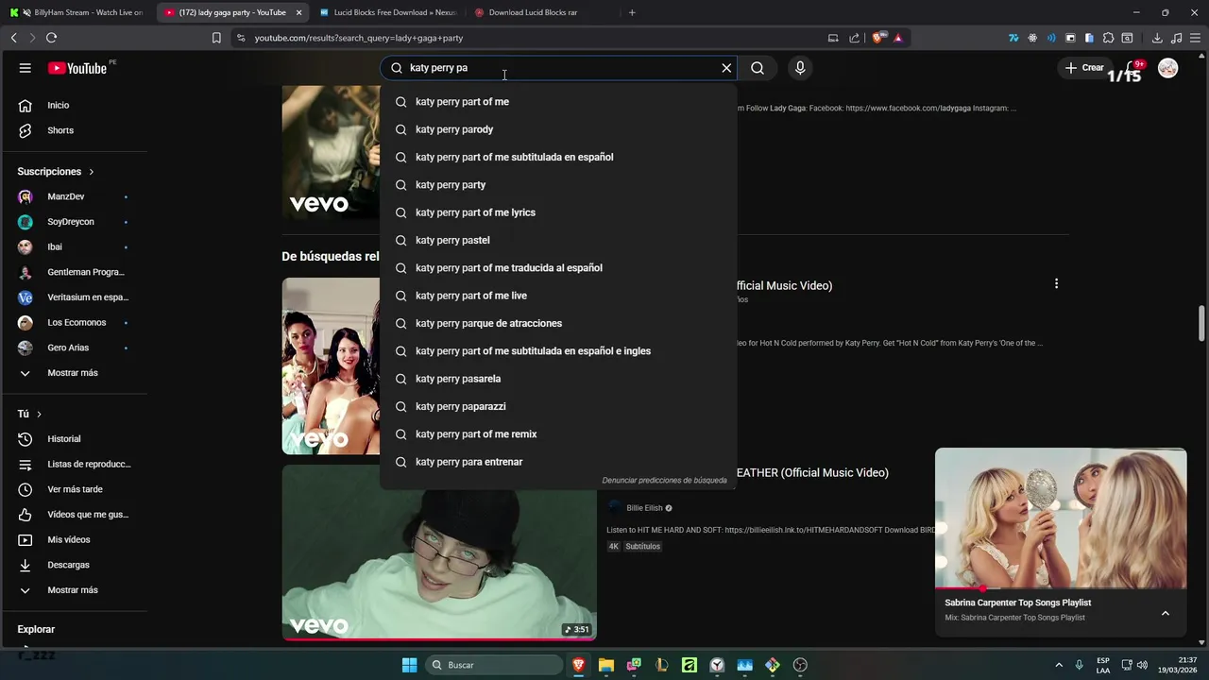Viewport: 1209px width, 680px height.
Task: Reload the page
Action: [51, 38]
